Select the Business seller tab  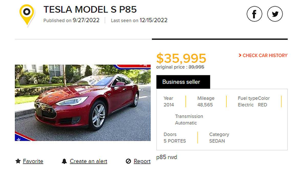pyautogui.click(x=183, y=82)
